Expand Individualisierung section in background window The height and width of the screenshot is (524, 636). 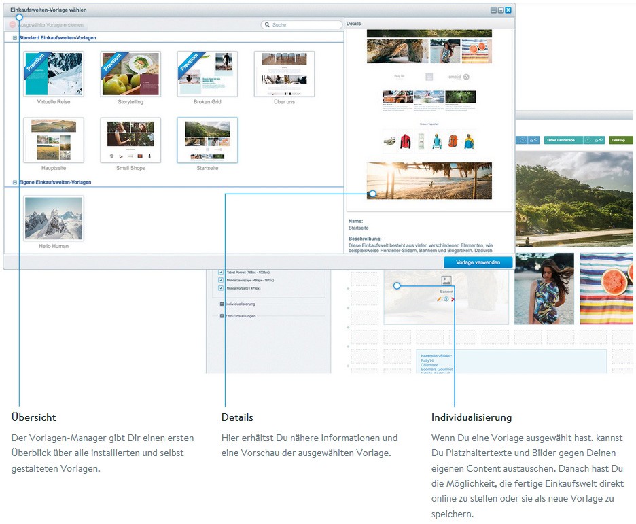point(222,304)
